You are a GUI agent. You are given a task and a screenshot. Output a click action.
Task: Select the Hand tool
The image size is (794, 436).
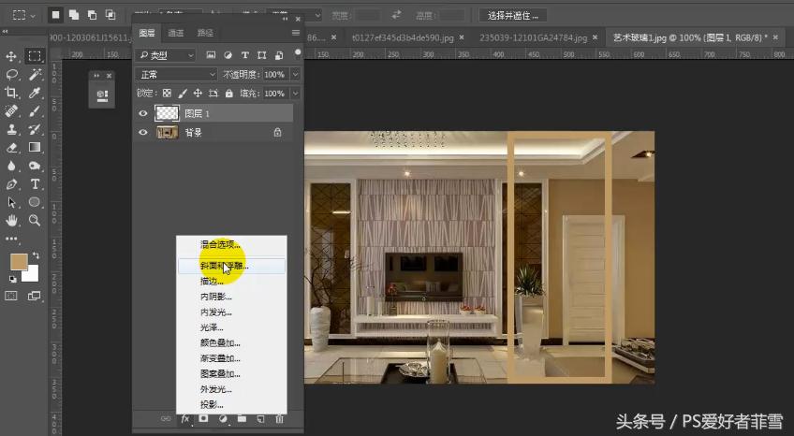[x=11, y=220]
